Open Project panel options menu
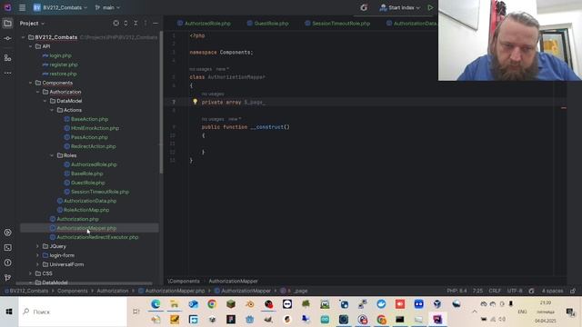The height and width of the screenshot is (327, 582). pyautogui.click(x=145, y=23)
